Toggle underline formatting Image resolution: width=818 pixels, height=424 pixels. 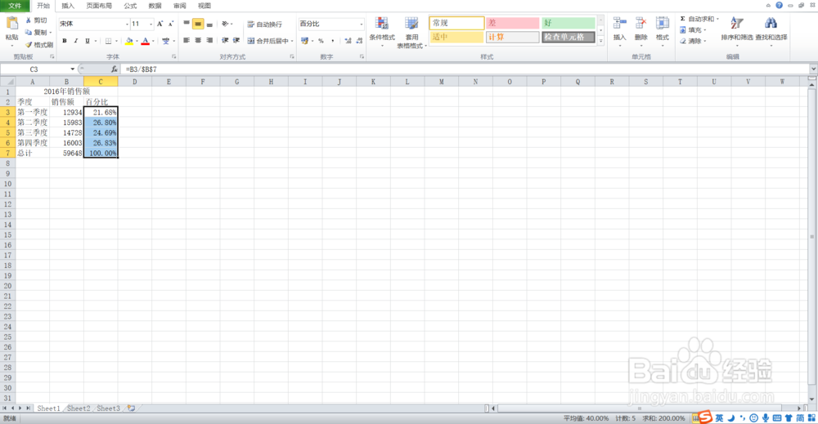88,41
